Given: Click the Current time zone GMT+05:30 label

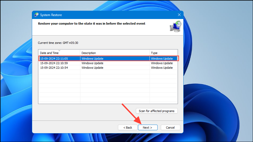Looking at the screenshot, I should tap(58, 43).
